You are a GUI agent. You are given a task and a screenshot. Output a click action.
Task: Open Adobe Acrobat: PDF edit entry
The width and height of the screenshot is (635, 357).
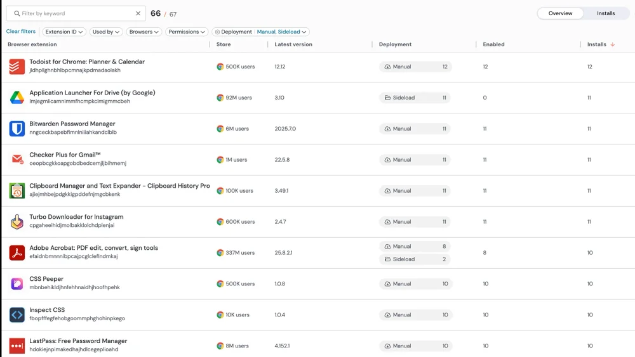[93, 248]
